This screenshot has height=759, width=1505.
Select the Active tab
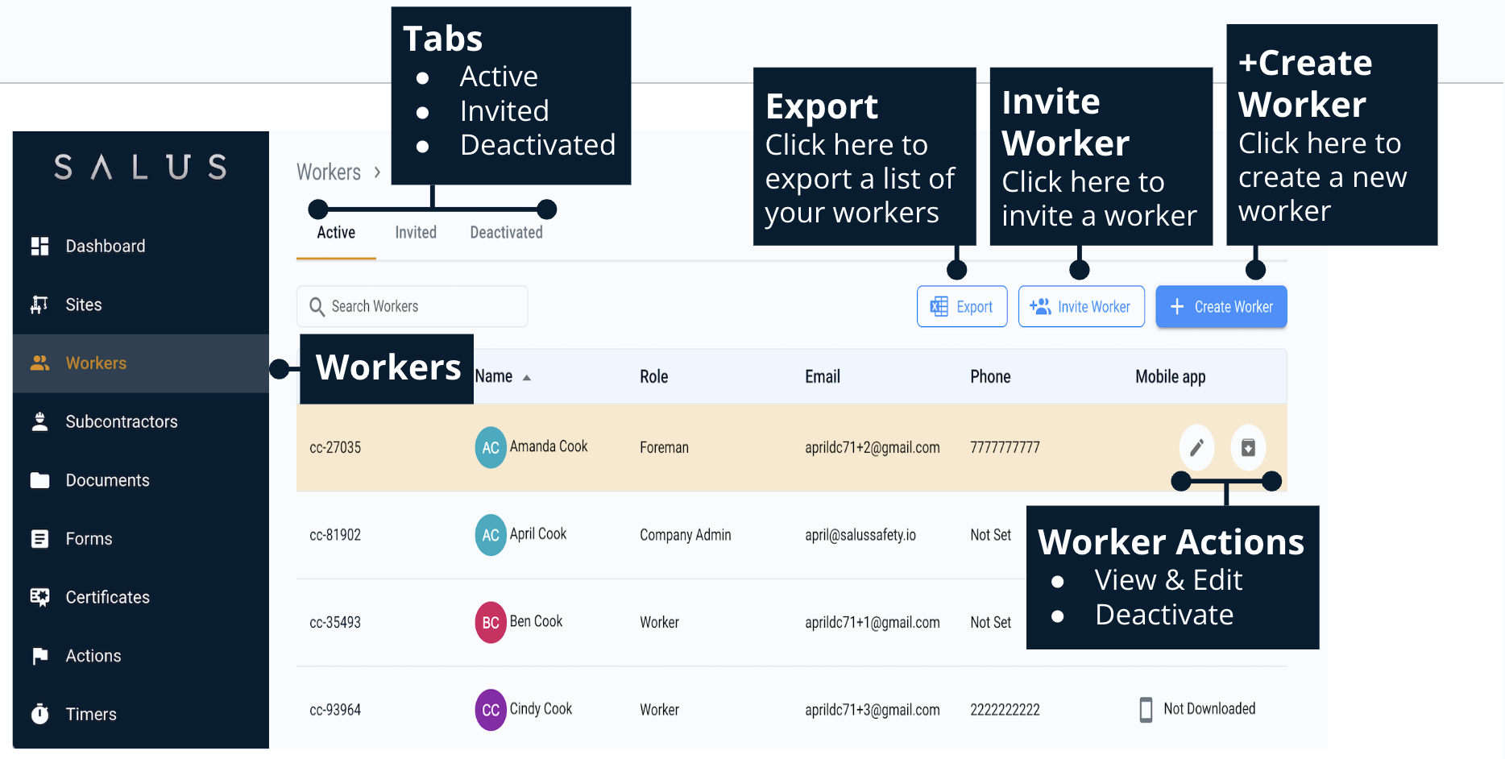pyautogui.click(x=336, y=233)
